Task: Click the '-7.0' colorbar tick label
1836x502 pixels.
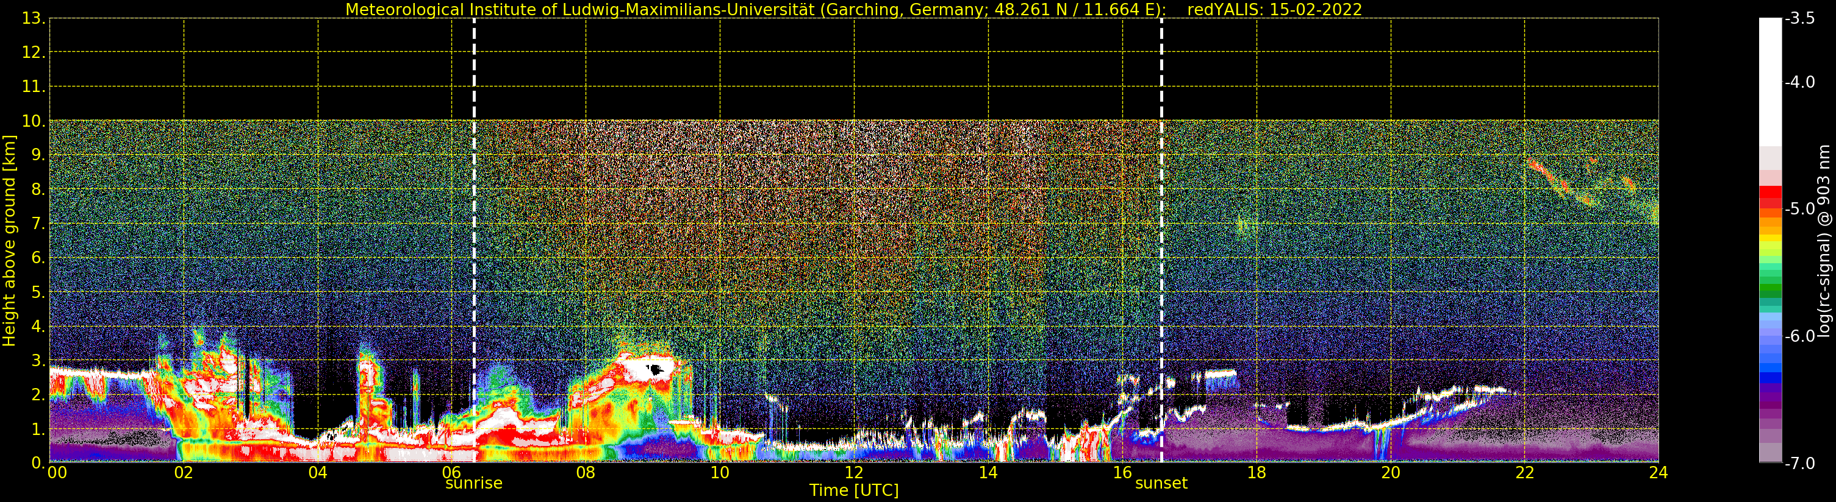Action: (1801, 463)
